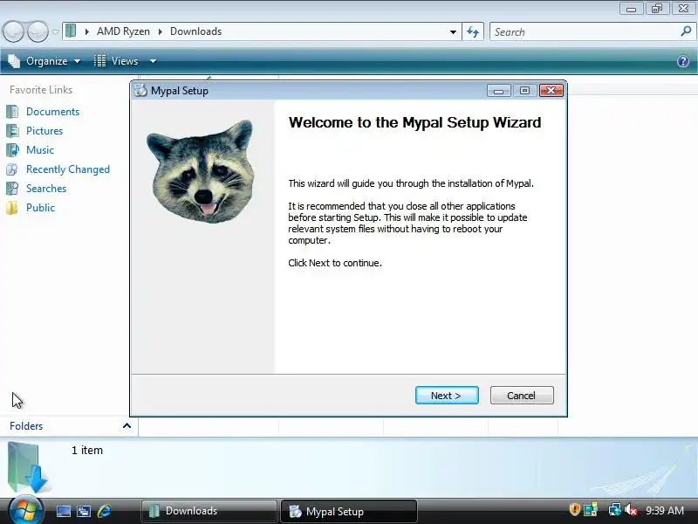Expand arrow after AMD Ryzen breadcrumb
Screen dimensions: 698x524
[161, 31]
